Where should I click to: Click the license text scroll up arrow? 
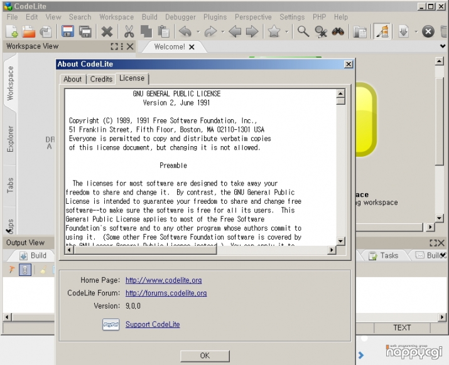(x=340, y=93)
